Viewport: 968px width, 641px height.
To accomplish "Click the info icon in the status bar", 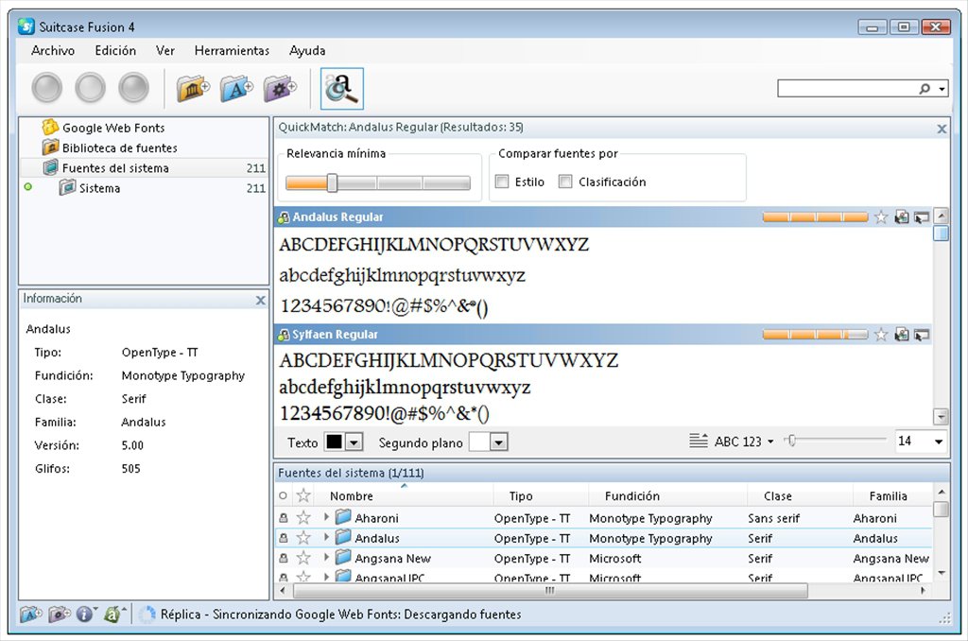I will click(x=85, y=614).
